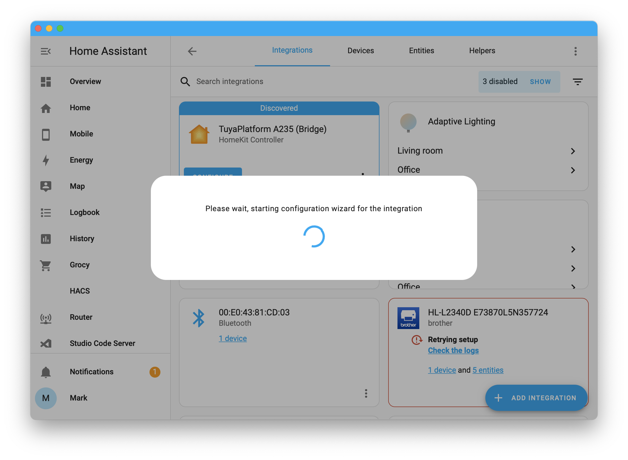Open the overflow menu on the Bluetooth card
The height and width of the screenshot is (460, 628).
tap(366, 394)
